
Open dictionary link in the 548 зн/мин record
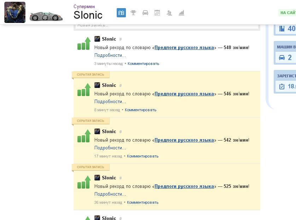coord(184,47)
